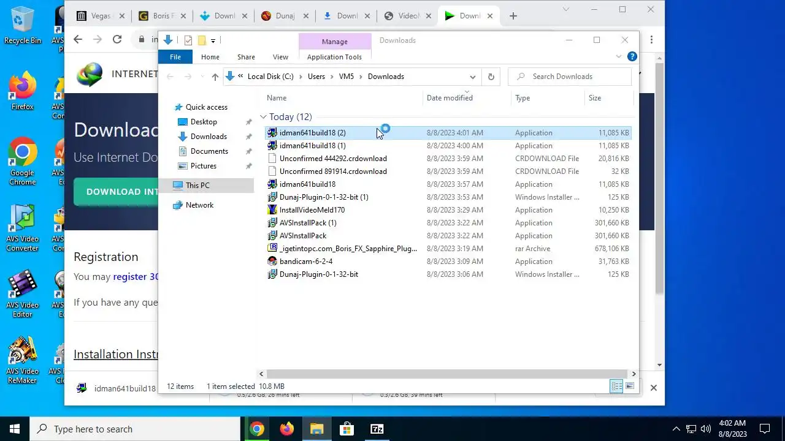Screen dimensions: 785x441
Task: Click the Properties quick access toolbar icon
Action: (188, 40)
